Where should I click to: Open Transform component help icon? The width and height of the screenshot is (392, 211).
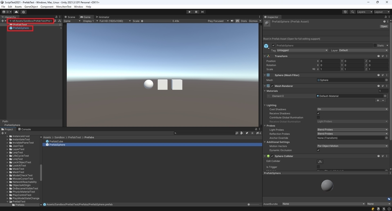[379, 56]
